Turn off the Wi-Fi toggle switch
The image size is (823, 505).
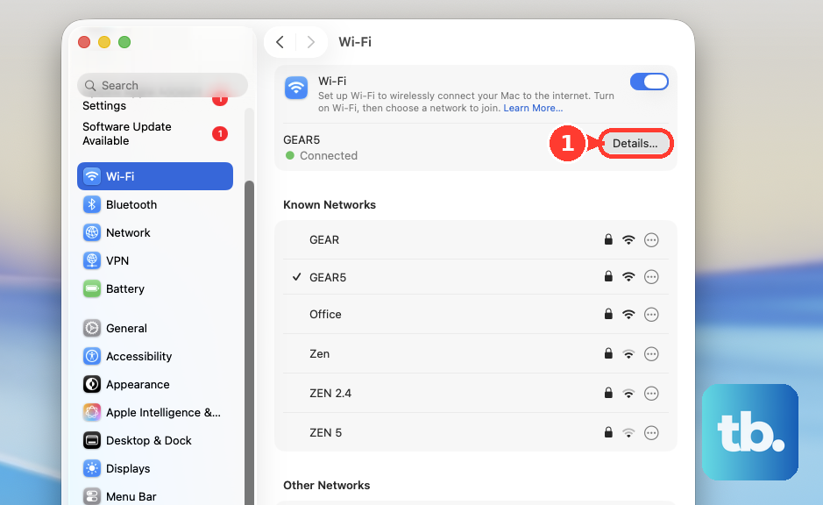pos(649,82)
